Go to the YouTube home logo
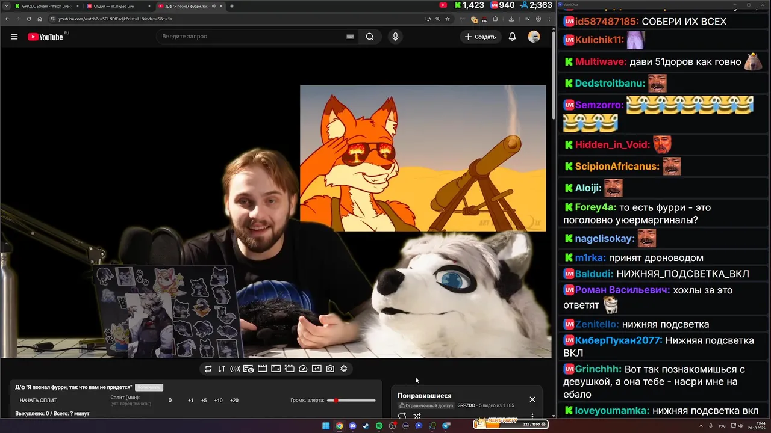The image size is (771, 433). coord(46,37)
